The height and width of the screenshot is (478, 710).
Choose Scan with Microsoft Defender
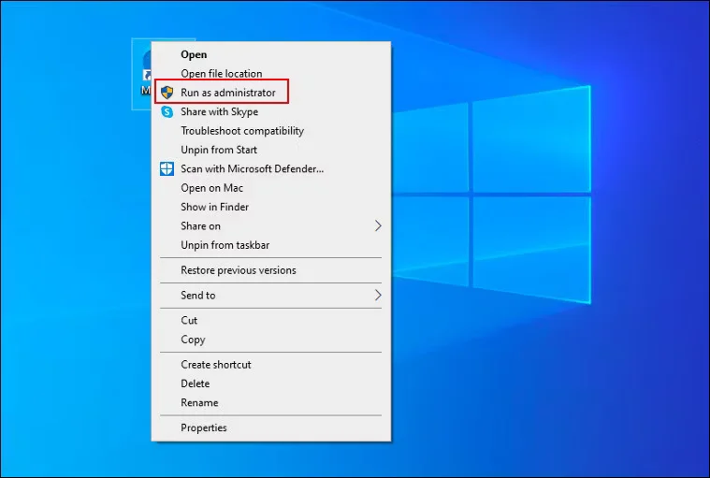tap(252, 169)
